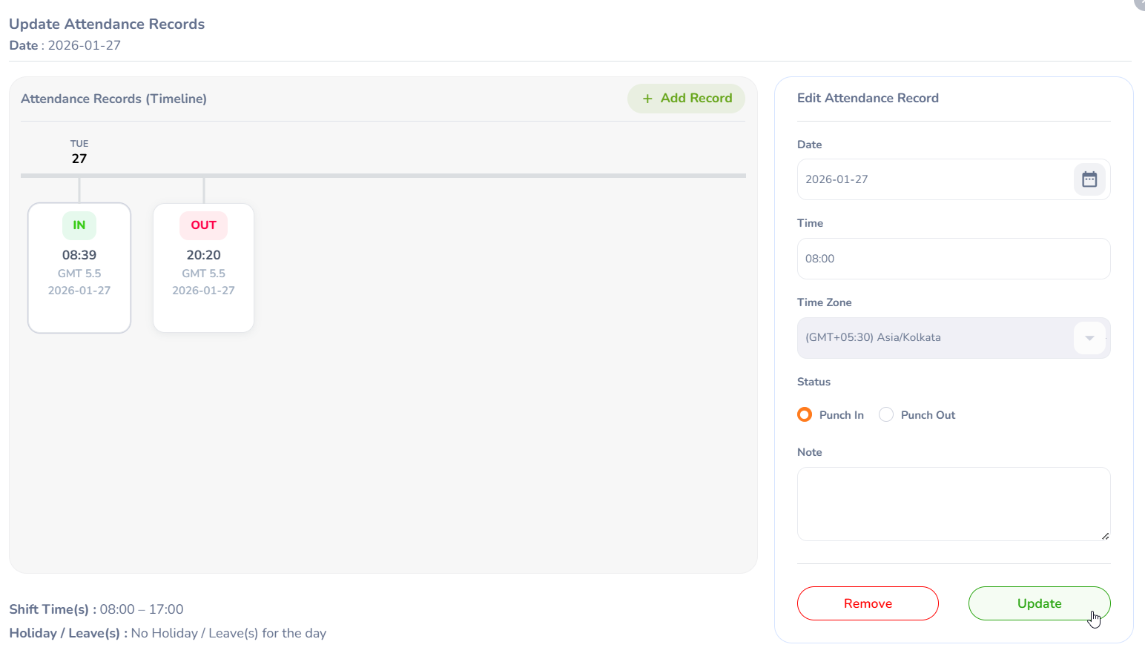Expand the Time Zone dropdown arrow
This screenshot has height=656, width=1145.
click(x=1089, y=338)
